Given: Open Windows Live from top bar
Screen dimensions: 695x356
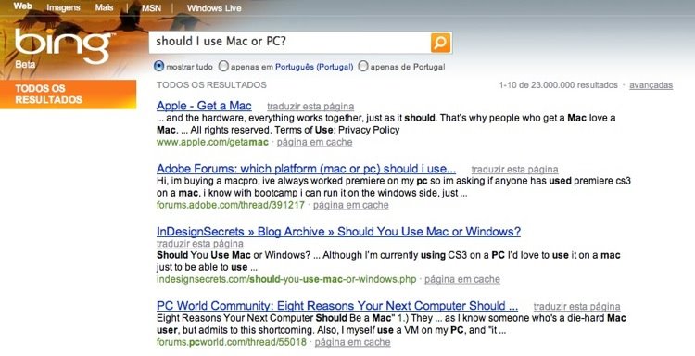Looking at the screenshot, I should (214, 8).
